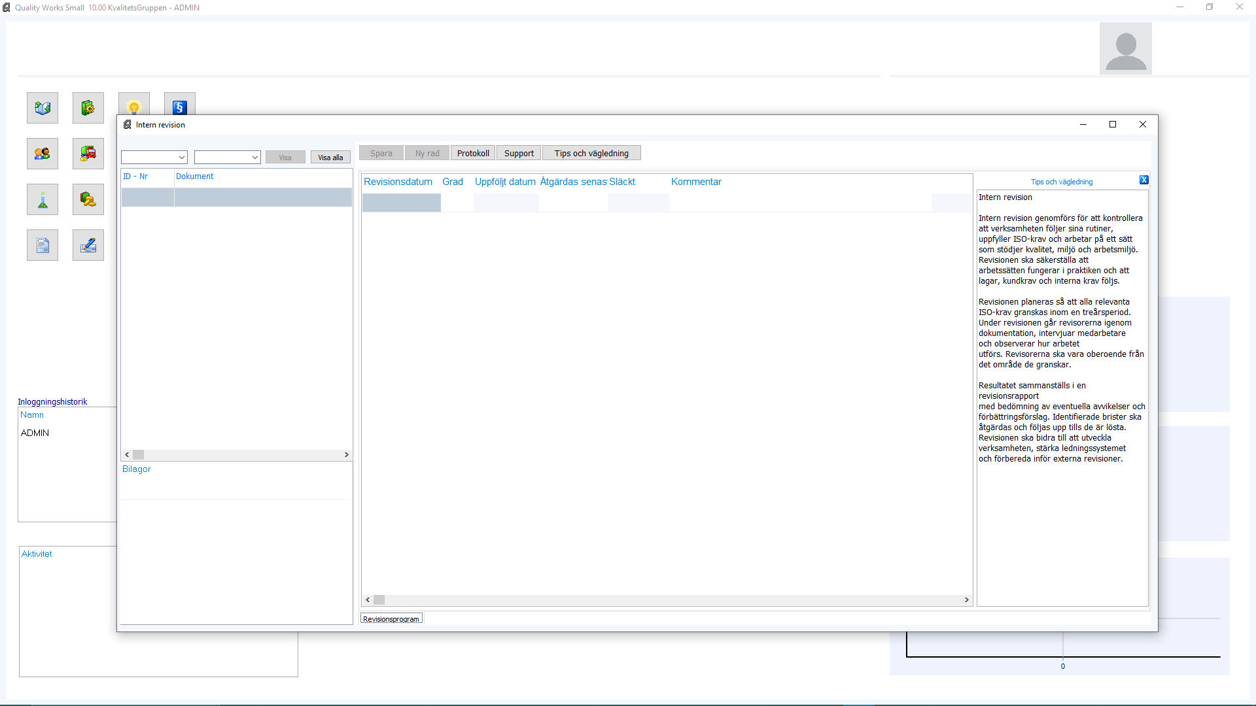Image resolution: width=1256 pixels, height=706 pixels.
Task: Open the Support button
Action: pyautogui.click(x=519, y=153)
